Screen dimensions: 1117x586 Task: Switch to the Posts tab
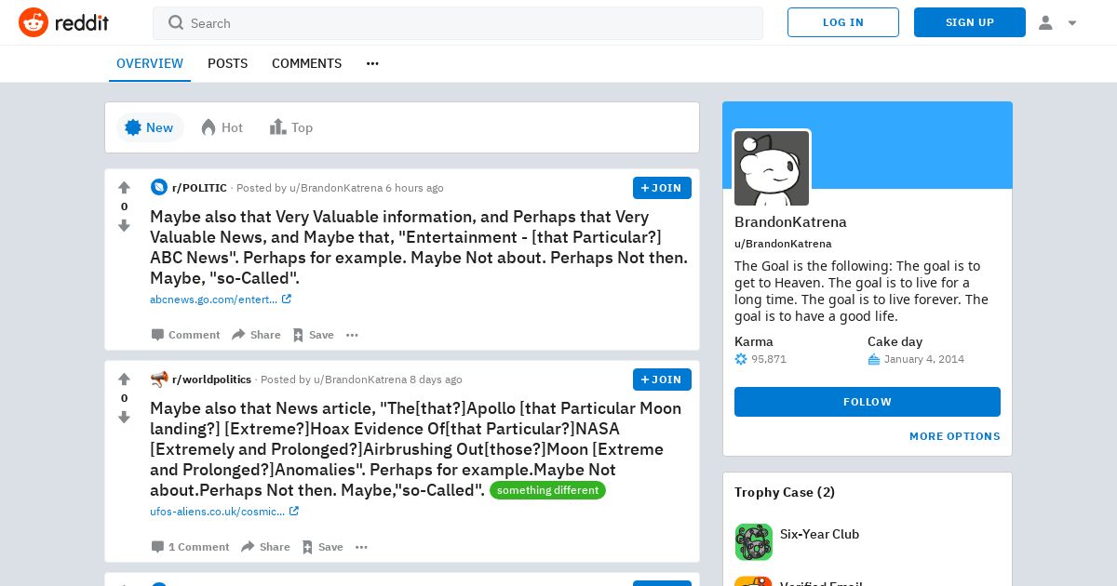(227, 63)
